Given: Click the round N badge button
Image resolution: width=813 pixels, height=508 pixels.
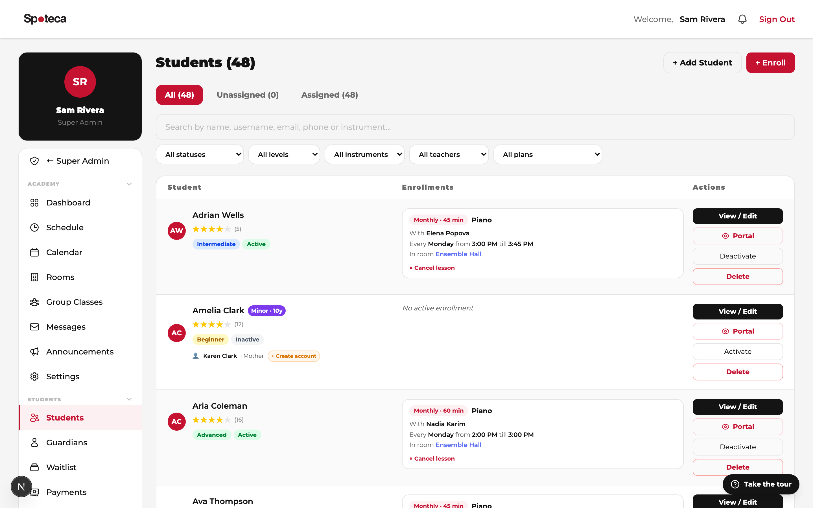Looking at the screenshot, I should click(21, 487).
